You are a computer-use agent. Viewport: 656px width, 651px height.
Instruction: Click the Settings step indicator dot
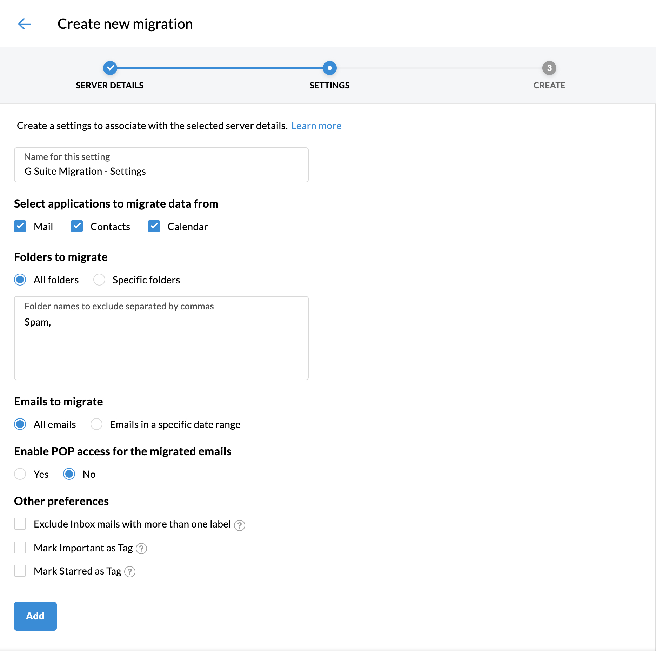[x=329, y=68]
